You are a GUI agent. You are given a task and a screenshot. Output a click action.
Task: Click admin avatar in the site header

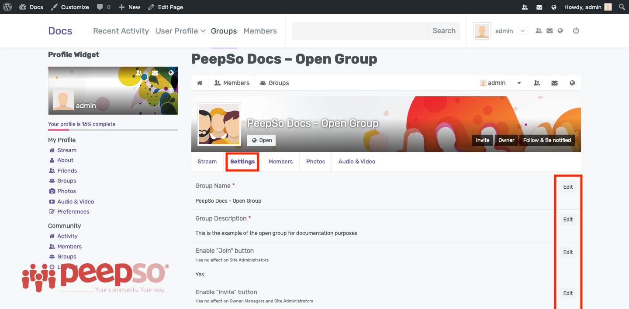click(482, 31)
